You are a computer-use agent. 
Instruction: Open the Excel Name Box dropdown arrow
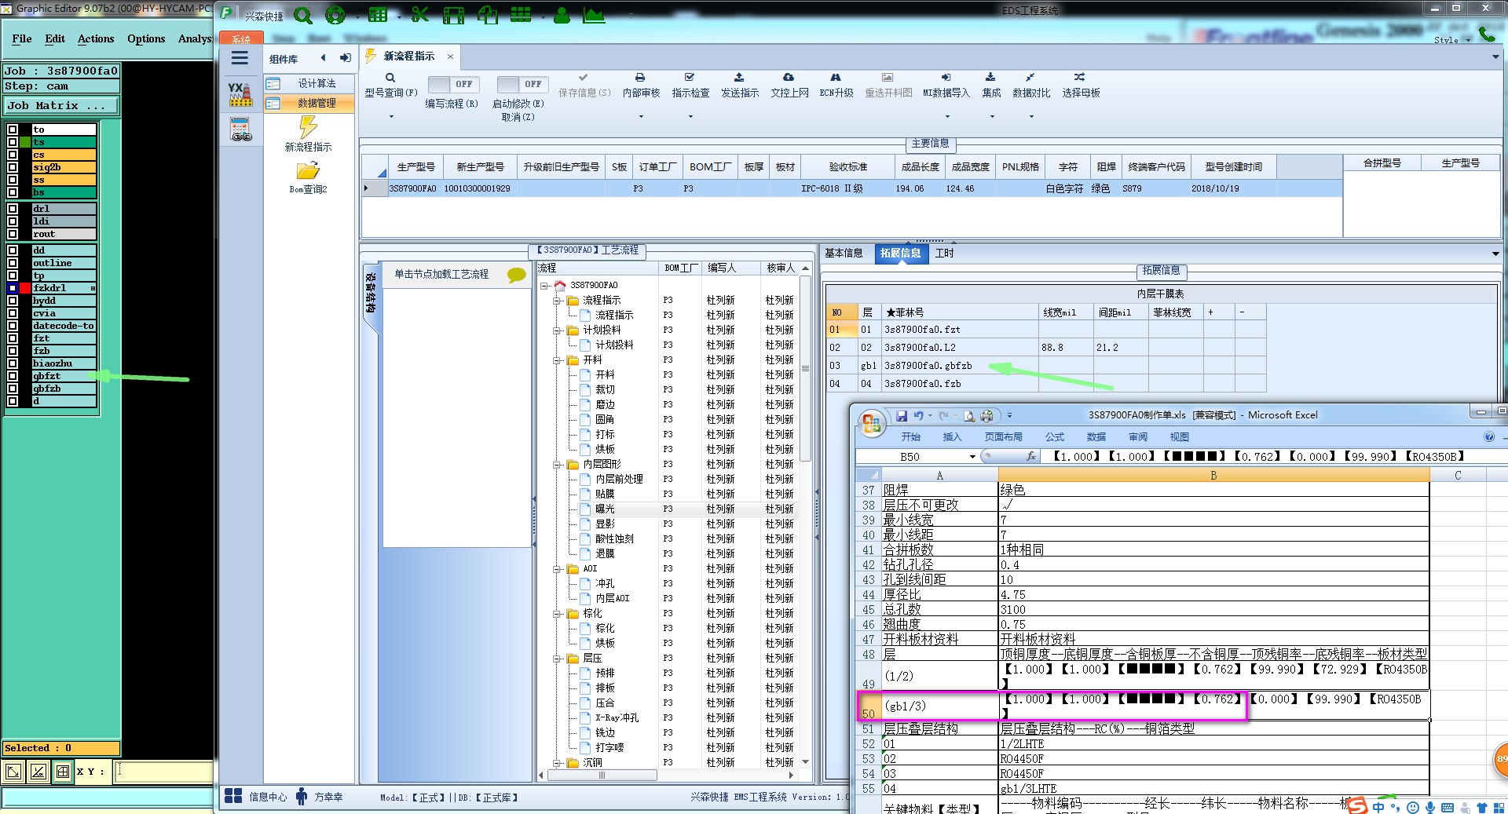click(x=972, y=457)
